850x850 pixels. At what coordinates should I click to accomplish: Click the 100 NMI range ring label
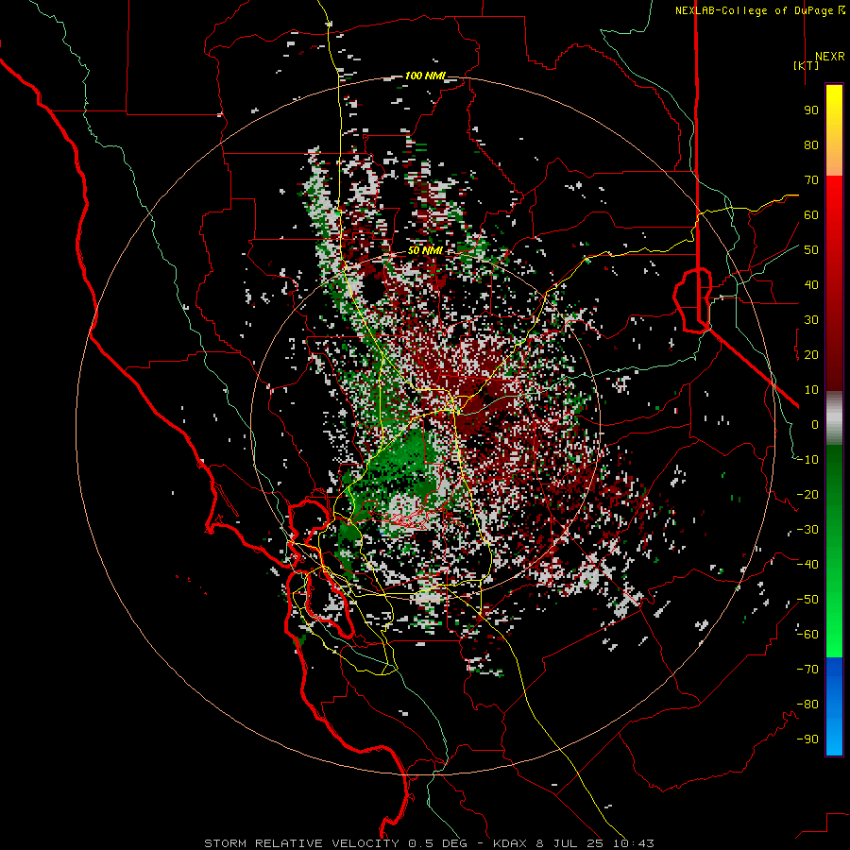click(424, 76)
